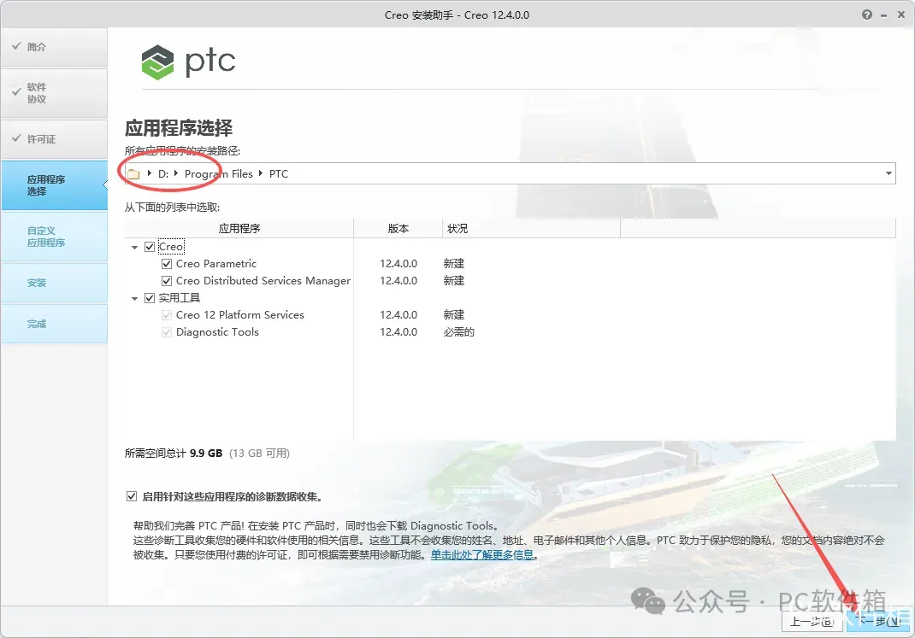Select the 应用程序选择 step
Image resolution: width=915 pixels, height=638 pixels.
pyautogui.click(x=54, y=185)
